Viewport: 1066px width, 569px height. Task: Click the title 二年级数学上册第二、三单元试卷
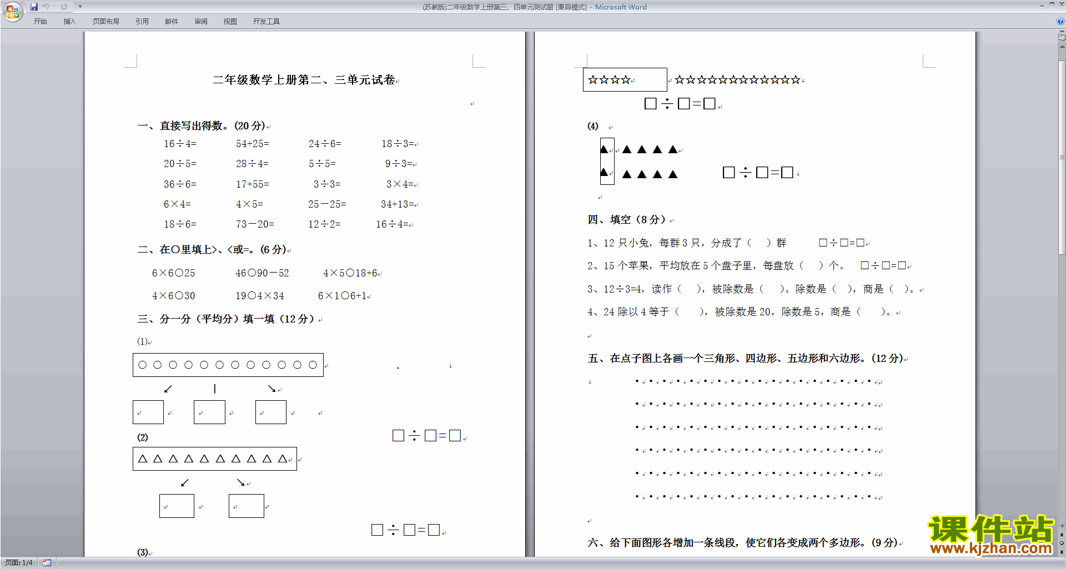pos(304,80)
